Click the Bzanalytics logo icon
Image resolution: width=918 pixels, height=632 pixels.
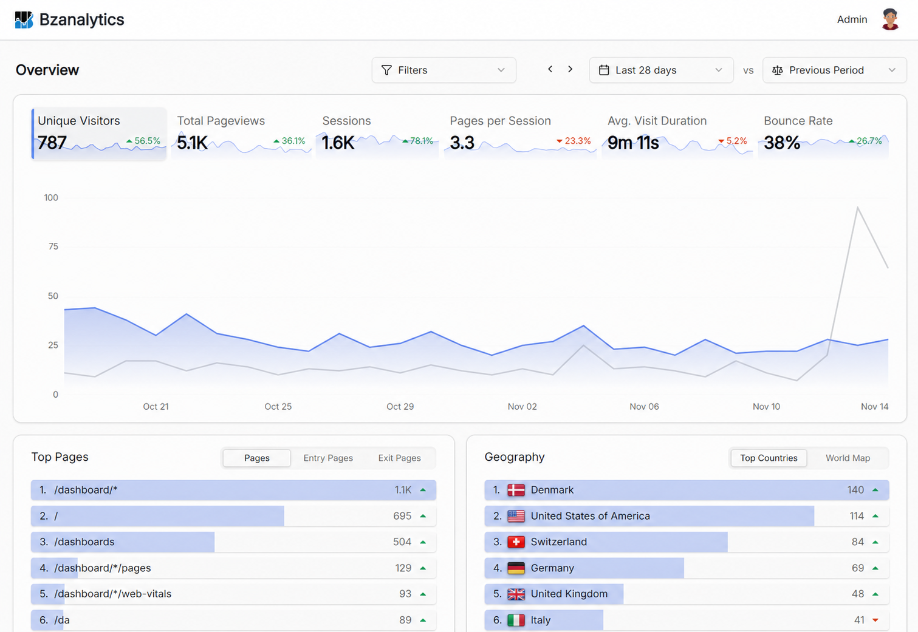coord(24,19)
